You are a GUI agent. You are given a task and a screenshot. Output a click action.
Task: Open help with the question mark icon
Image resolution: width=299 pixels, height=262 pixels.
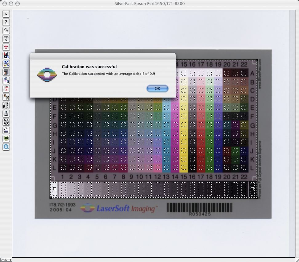(6, 22)
